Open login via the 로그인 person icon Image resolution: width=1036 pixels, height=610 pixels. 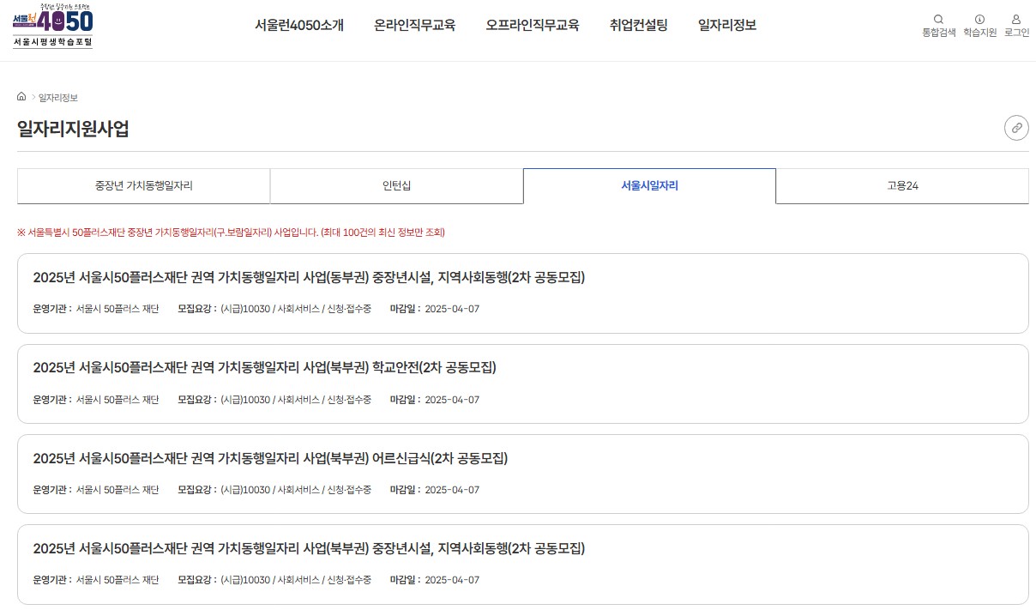click(1017, 24)
